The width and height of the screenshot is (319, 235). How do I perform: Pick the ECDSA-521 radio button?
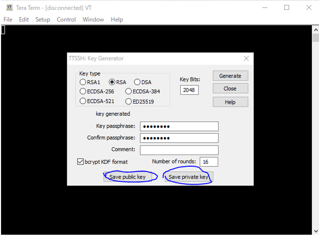click(83, 101)
